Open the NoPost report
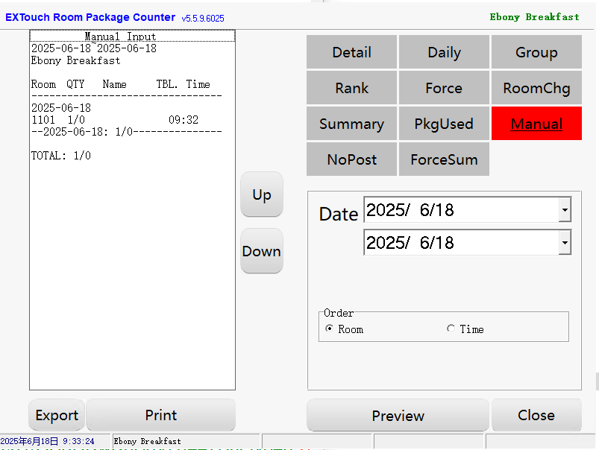This screenshot has height=450, width=599. point(351,159)
